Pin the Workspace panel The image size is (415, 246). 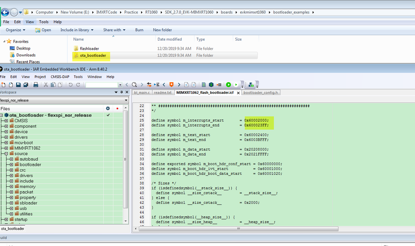pos(121,92)
